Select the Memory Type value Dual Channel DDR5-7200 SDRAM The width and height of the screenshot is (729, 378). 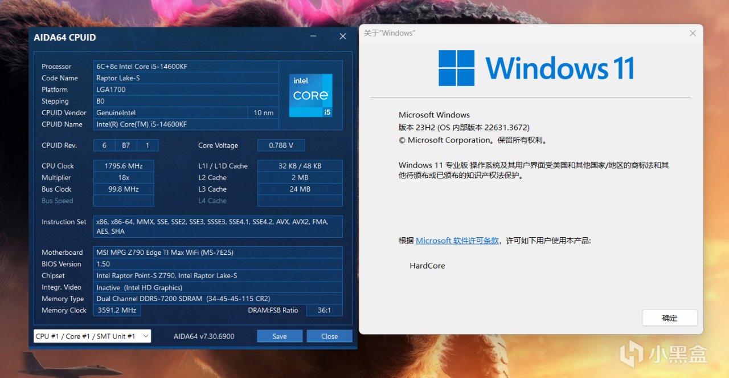tap(218, 299)
